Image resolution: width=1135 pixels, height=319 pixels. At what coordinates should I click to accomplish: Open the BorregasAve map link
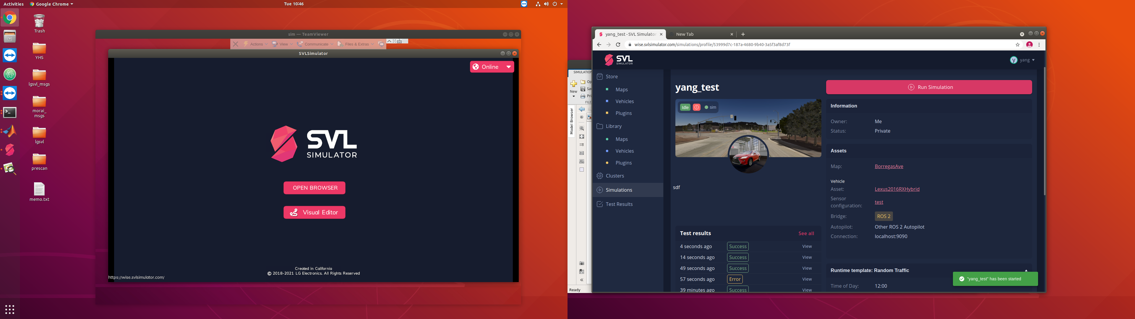(889, 167)
